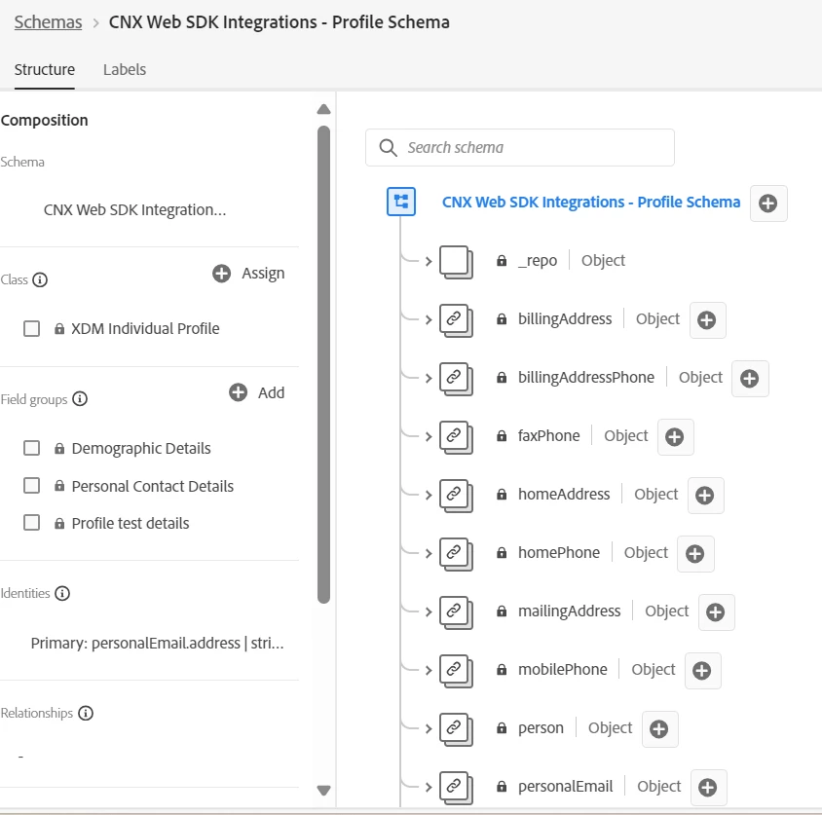822x815 pixels.
Task: Expand the faxPhone node
Action: coord(429,437)
